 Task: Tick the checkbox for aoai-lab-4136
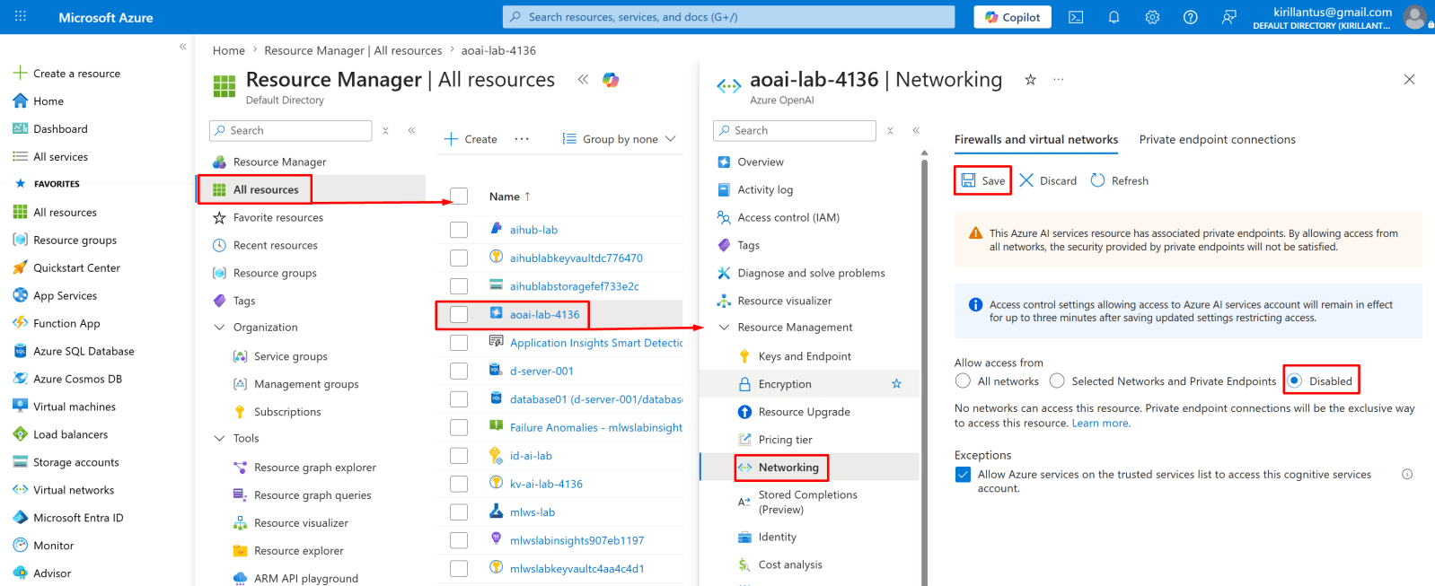tap(459, 314)
